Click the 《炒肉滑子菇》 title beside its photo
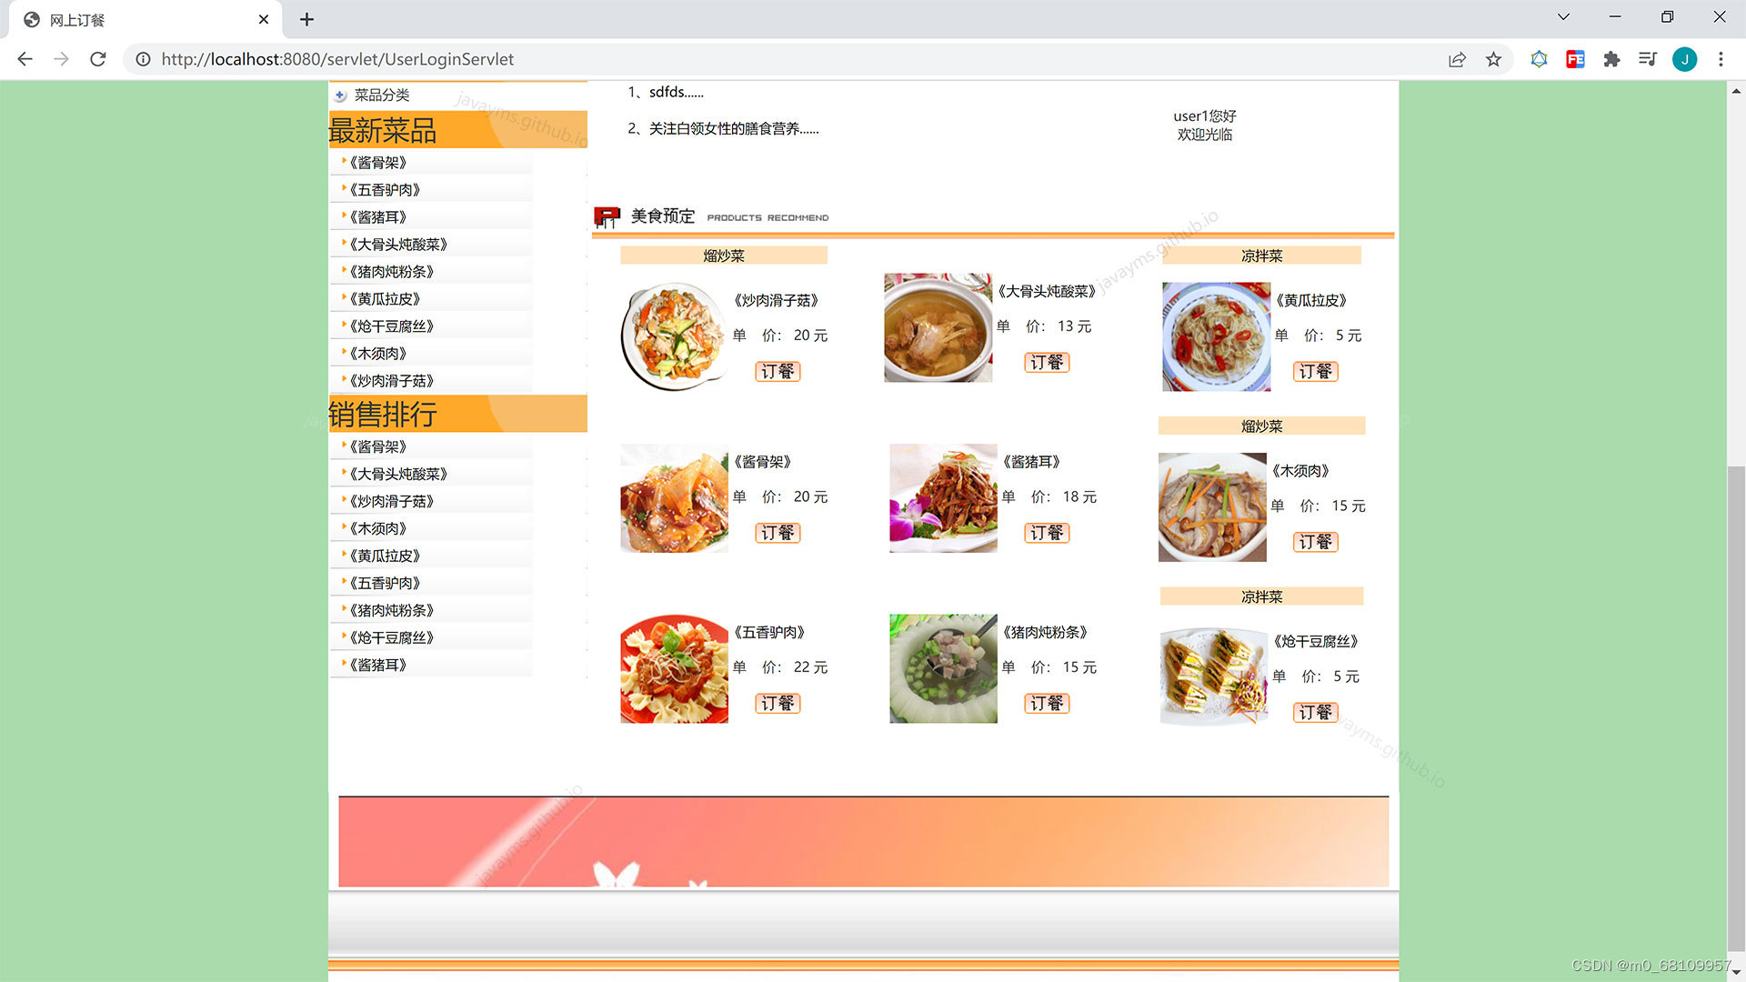 [777, 300]
